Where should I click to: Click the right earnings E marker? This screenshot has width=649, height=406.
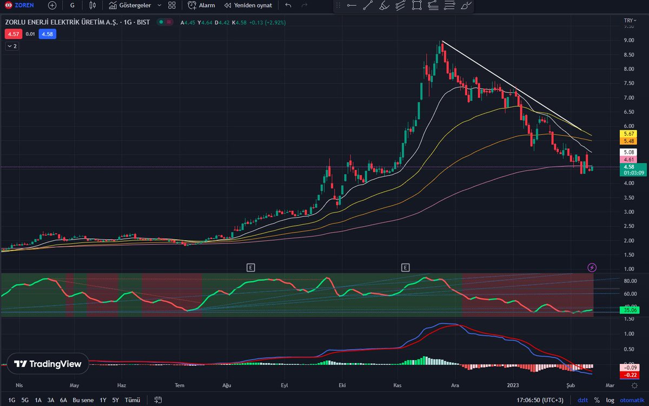(x=406, y=267)
